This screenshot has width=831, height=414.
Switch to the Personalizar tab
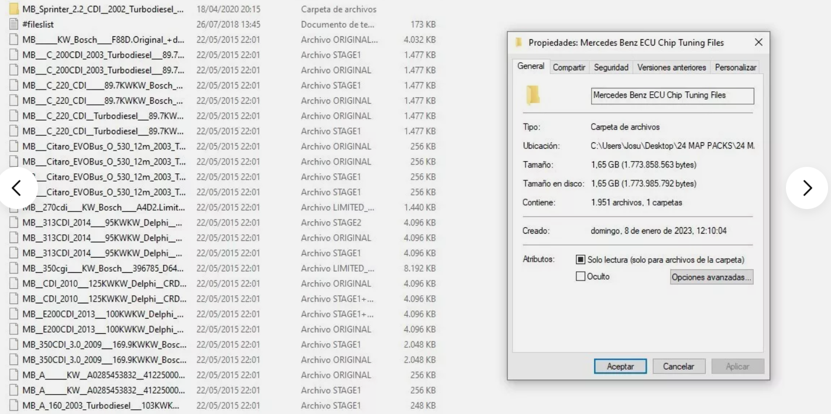tap(735, 66)
